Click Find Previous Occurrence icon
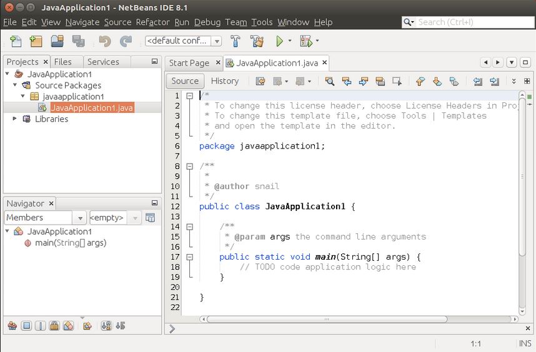Viewport: 536px width, 352px height. click(x=347, y=81)
